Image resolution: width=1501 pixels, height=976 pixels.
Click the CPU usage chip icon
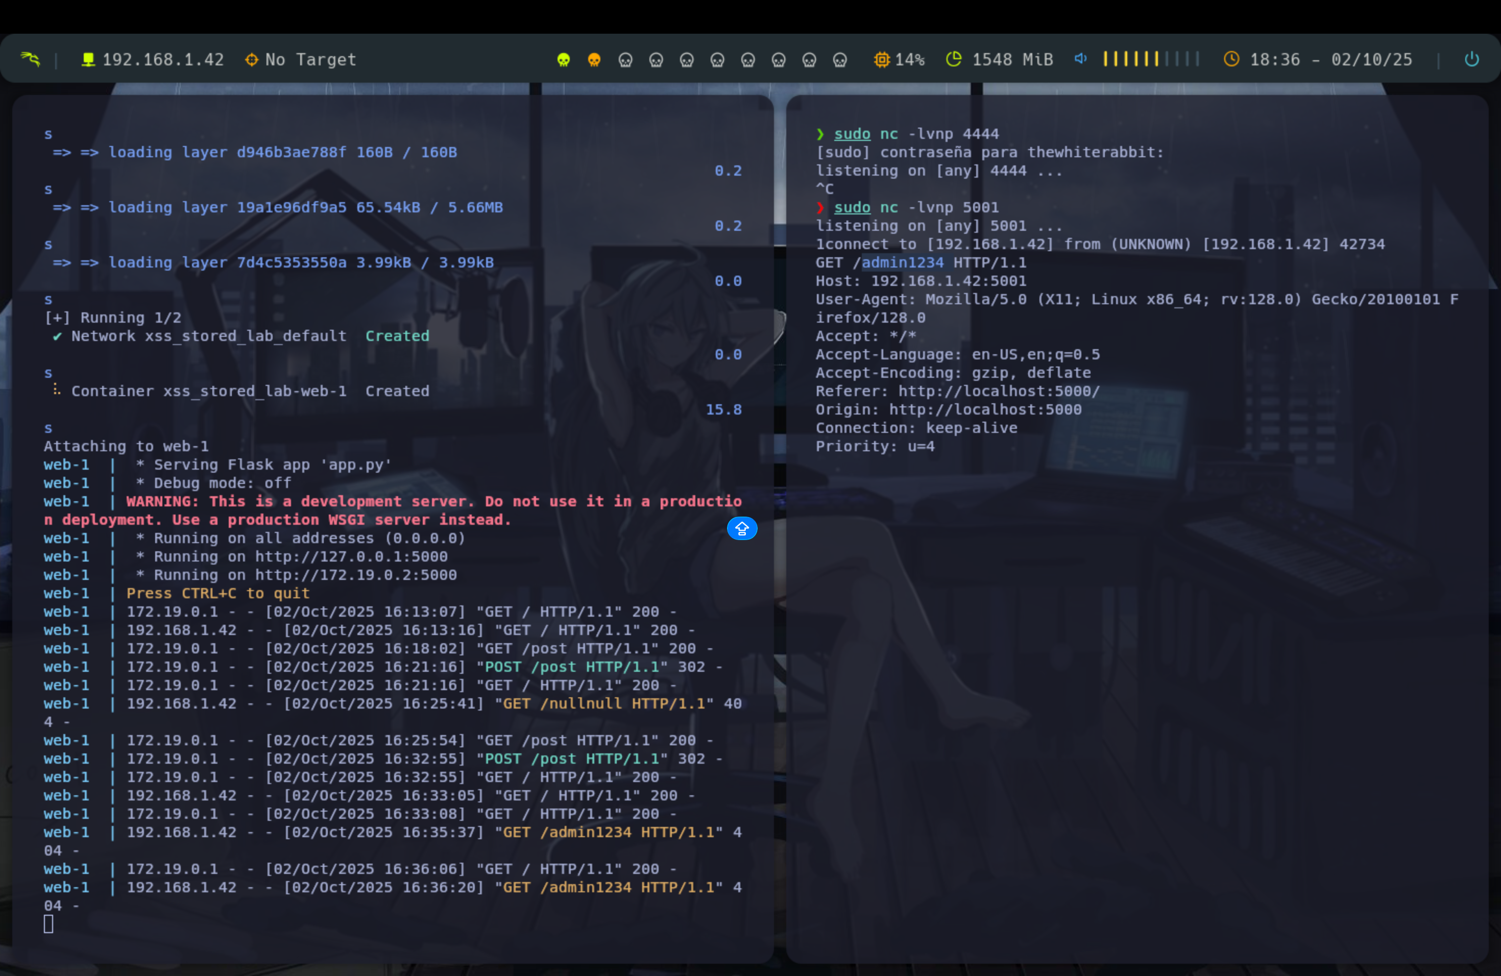[x=881, y=59]
